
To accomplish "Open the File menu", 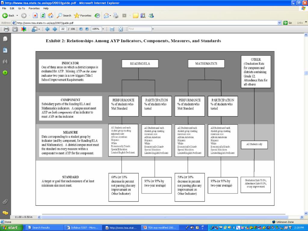I will pyautogui.click(x=4, y=8).
